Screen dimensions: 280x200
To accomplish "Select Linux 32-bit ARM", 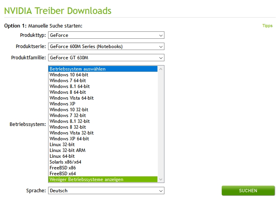I will [103, 150].
